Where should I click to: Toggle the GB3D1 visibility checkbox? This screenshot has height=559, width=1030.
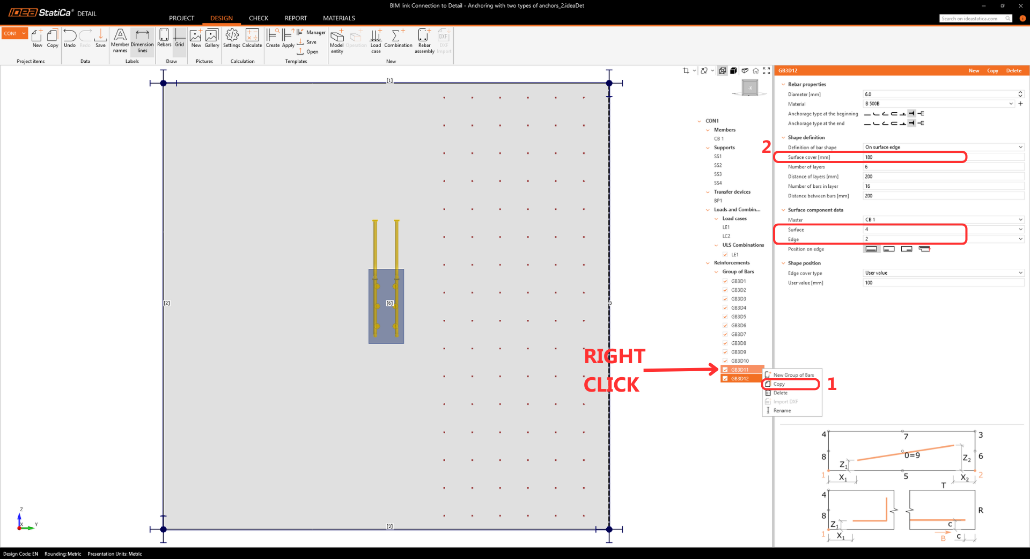click(725, 281)
